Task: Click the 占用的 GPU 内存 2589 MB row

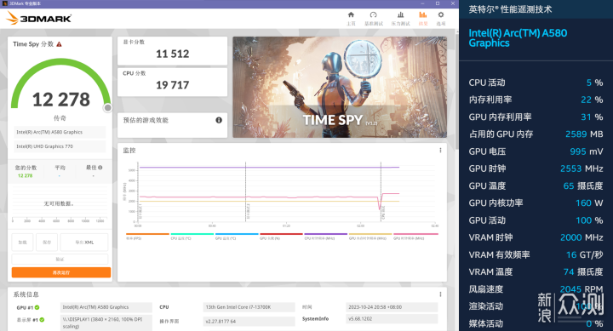Action: tap(536, 134)
